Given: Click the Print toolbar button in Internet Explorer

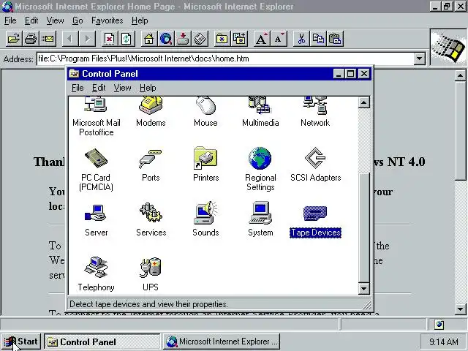Looking at the screenshot, I should 31,39.
